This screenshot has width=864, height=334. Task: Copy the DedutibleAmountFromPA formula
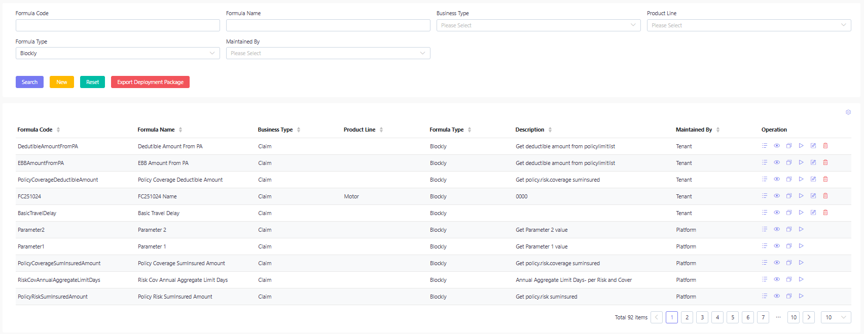click(789, 146)
